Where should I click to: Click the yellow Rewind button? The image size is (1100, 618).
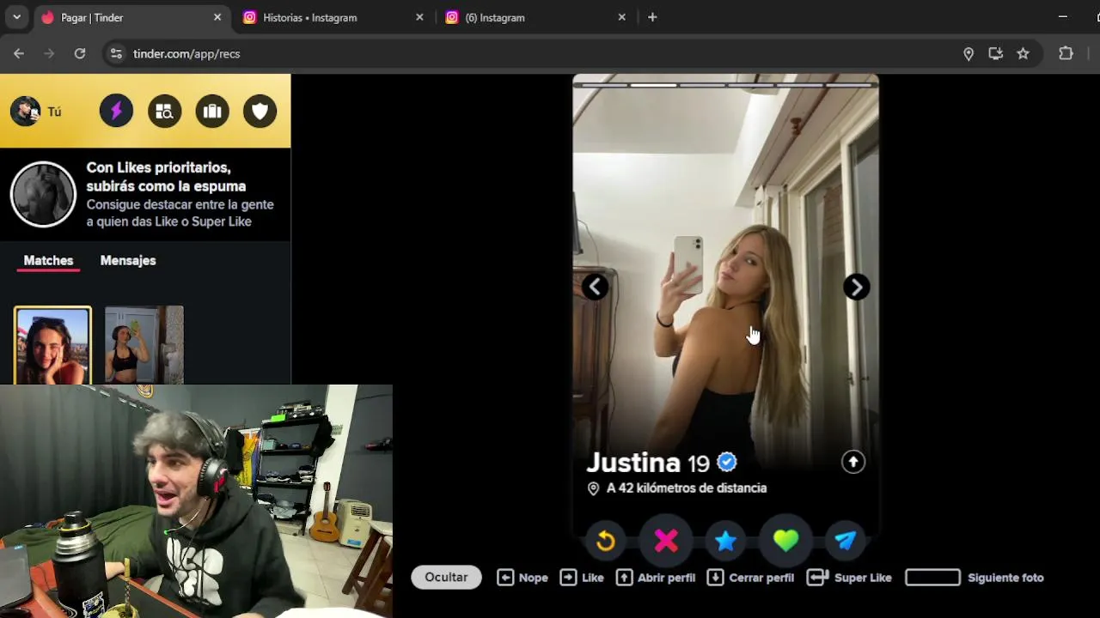tap(606, 540)
